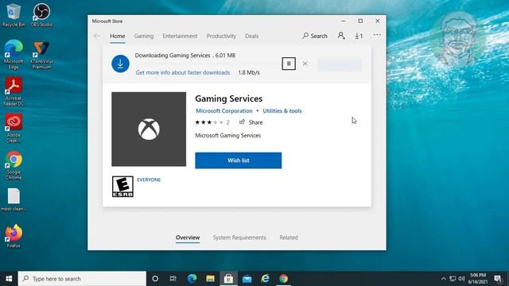Select the System Requirements tab
Screen dimensions: 509x286
pyautogui.click(x=239, y=238)
